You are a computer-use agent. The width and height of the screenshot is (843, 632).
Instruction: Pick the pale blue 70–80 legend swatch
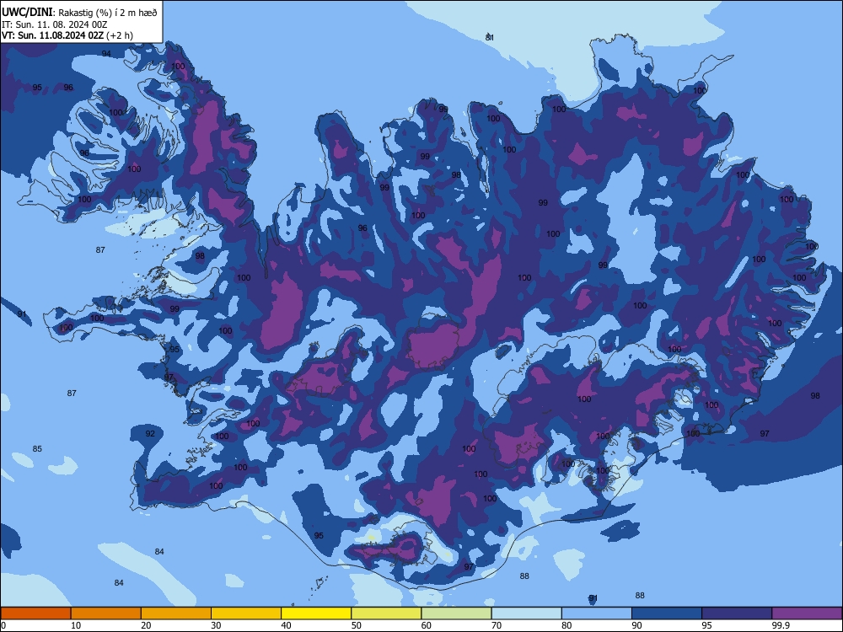tap(526, 613)
